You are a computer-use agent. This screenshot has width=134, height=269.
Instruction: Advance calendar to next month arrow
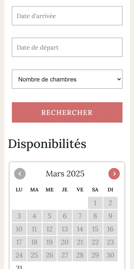[x=114, y=174]
